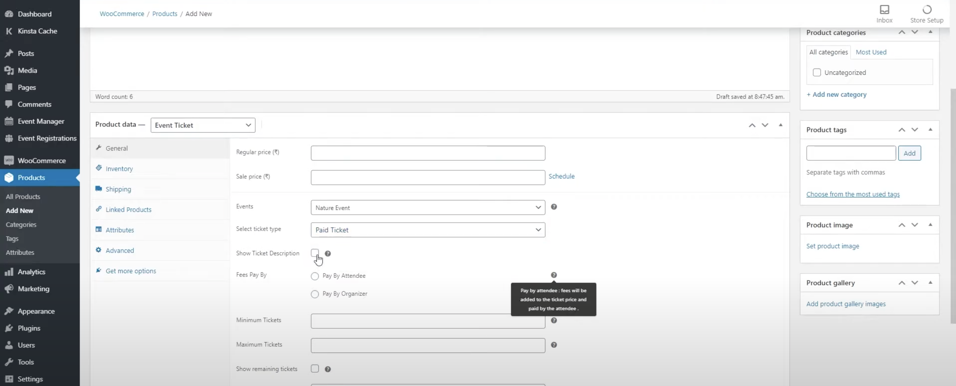
Task: Switch to Most Used categories tab
Action: tap(871, 52)
